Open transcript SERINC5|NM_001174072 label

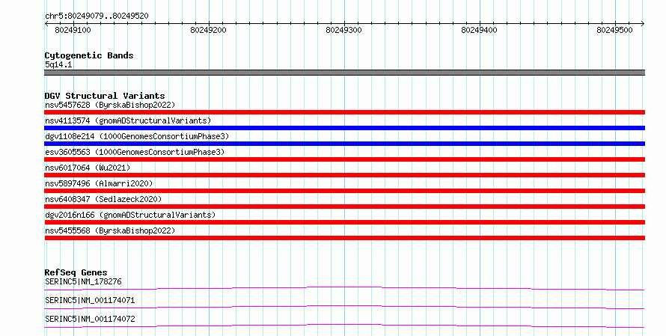point(90,319)
